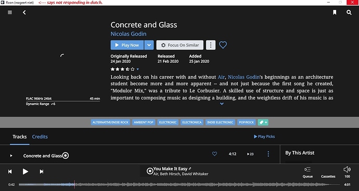
Task: Go to the previous track
Action: 10,172
